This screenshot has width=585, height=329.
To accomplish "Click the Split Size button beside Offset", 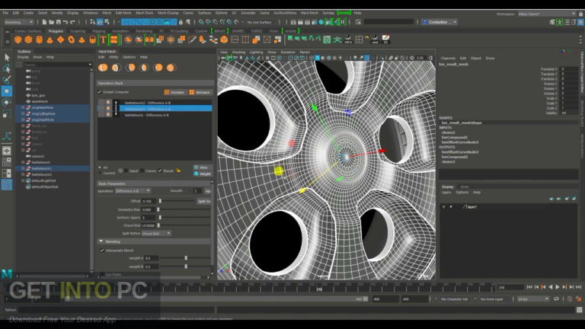I will point(203,201).
